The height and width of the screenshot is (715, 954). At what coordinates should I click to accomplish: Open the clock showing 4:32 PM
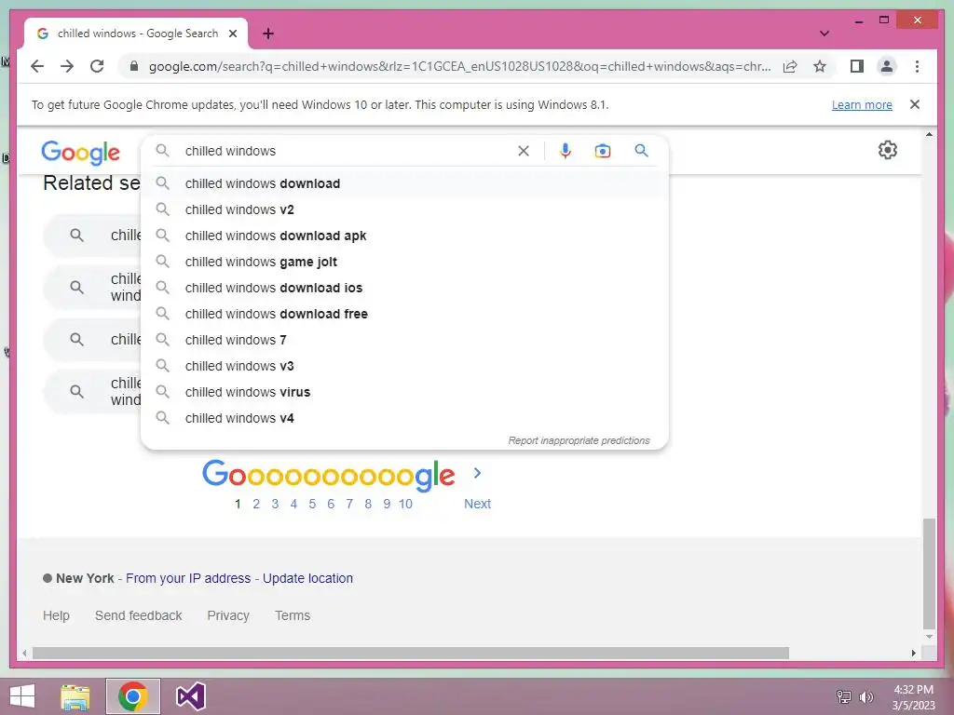tap(913, 697)
